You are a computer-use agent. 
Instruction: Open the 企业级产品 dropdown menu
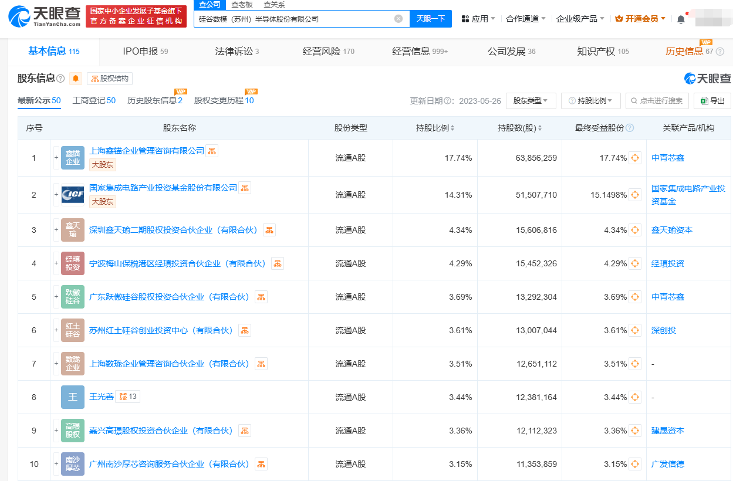tap(580, 19)
